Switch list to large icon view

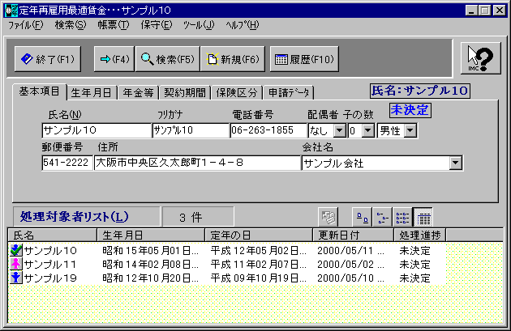(363, 217)
